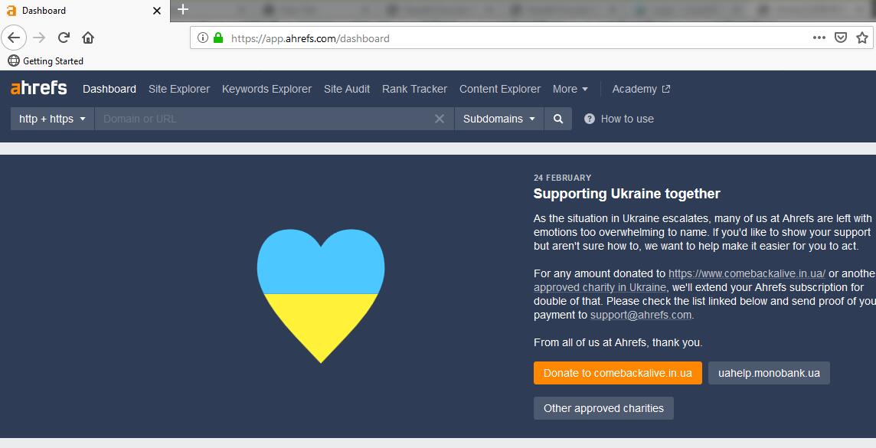Click the ahrefs logo in the navbar

tap(38, 88)
